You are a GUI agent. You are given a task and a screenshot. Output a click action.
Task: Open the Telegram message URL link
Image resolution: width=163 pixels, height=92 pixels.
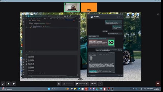click(97, 39)
